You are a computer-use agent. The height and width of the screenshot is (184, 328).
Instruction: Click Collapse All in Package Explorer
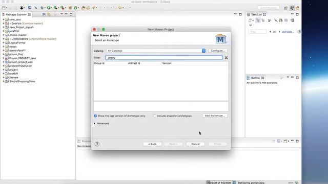pos(44,14)
